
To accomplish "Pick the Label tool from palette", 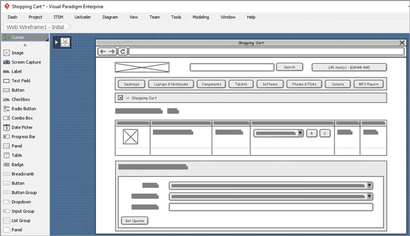I will 16,71.
